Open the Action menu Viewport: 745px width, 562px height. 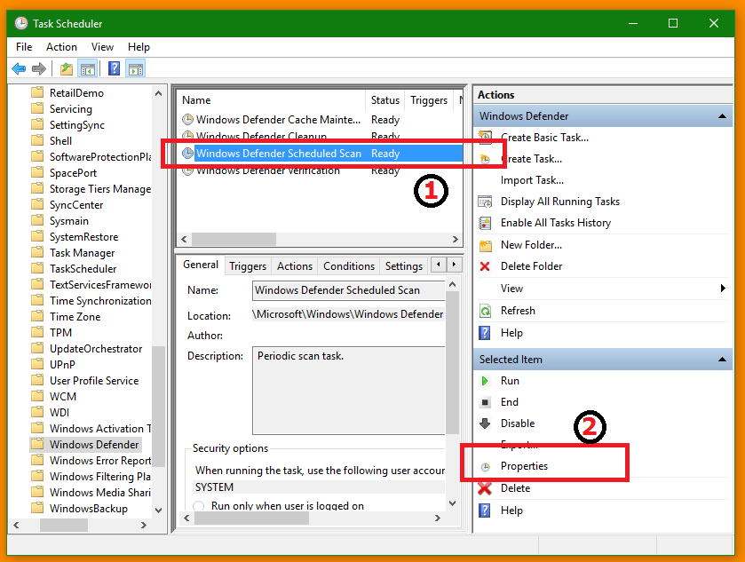click(61, 47)
